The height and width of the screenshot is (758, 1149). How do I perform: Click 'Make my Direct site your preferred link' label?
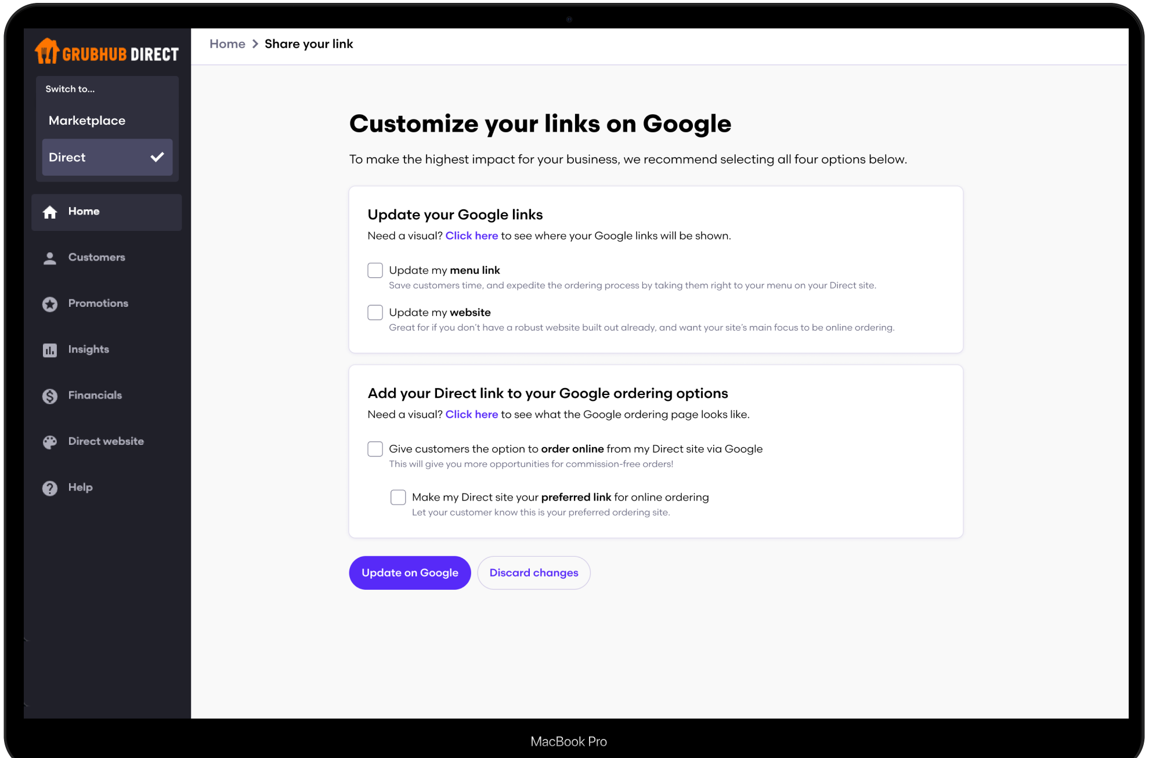(561, 497)
